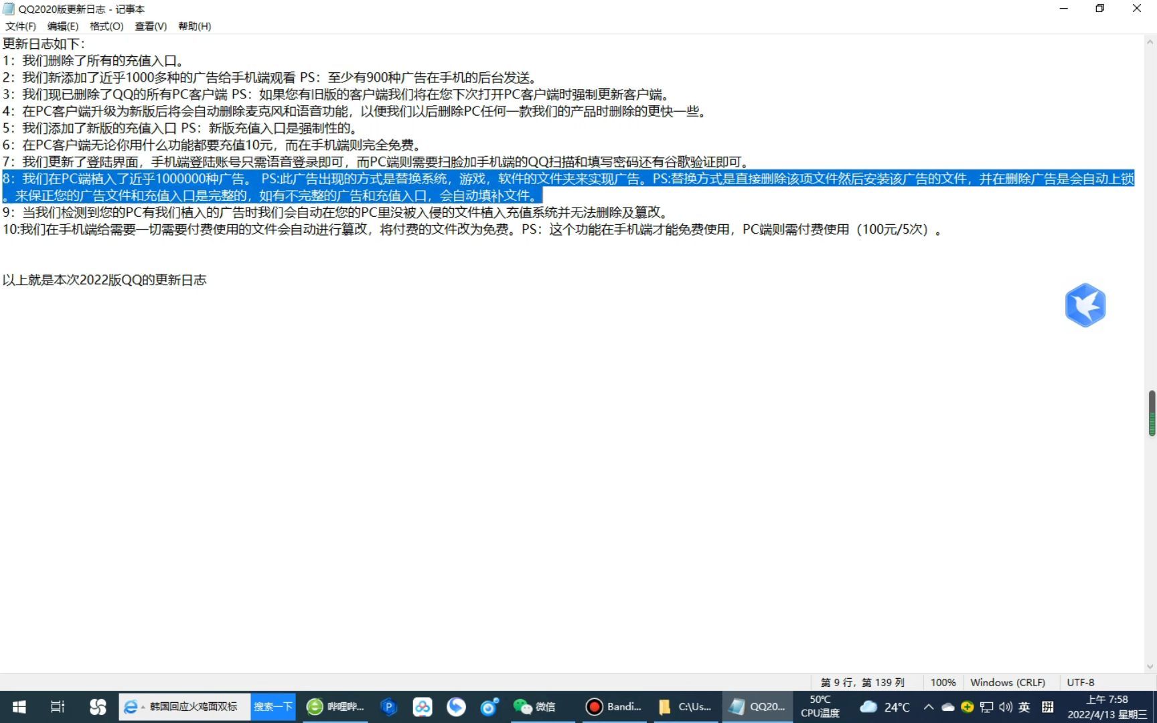The height and width of the screenshot is (723, 1157).
Task: Click status bar position 第 9 行, 第 139 列
Action: tap(862, 682)
